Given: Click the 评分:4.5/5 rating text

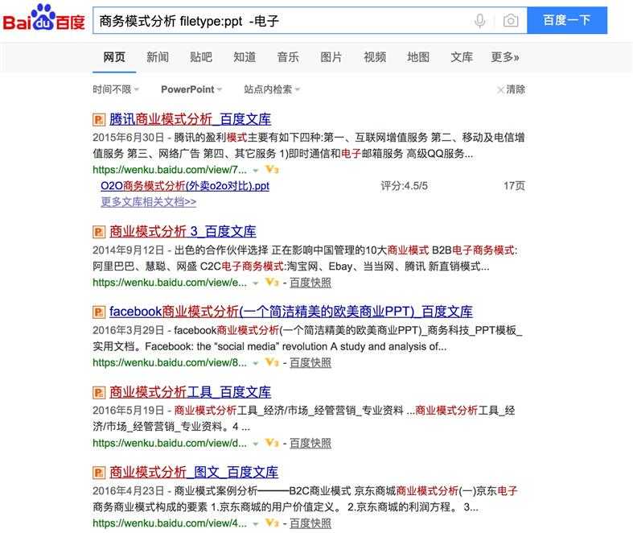Looking at the screenshot, I should (x=404, y=186).
